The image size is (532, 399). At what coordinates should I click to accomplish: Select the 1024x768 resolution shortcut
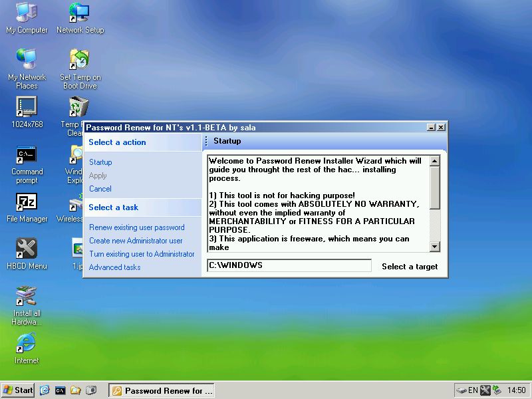pos(27,112)
